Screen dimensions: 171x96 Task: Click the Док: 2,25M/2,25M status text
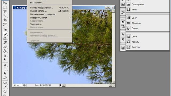point(43,85)
